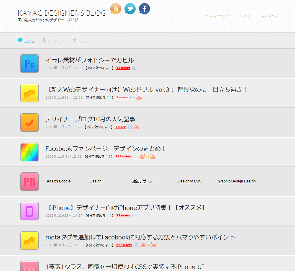This screenshot has width=295, height=271.
Task: Click the 288 users bookmark count
Action: 123,156
